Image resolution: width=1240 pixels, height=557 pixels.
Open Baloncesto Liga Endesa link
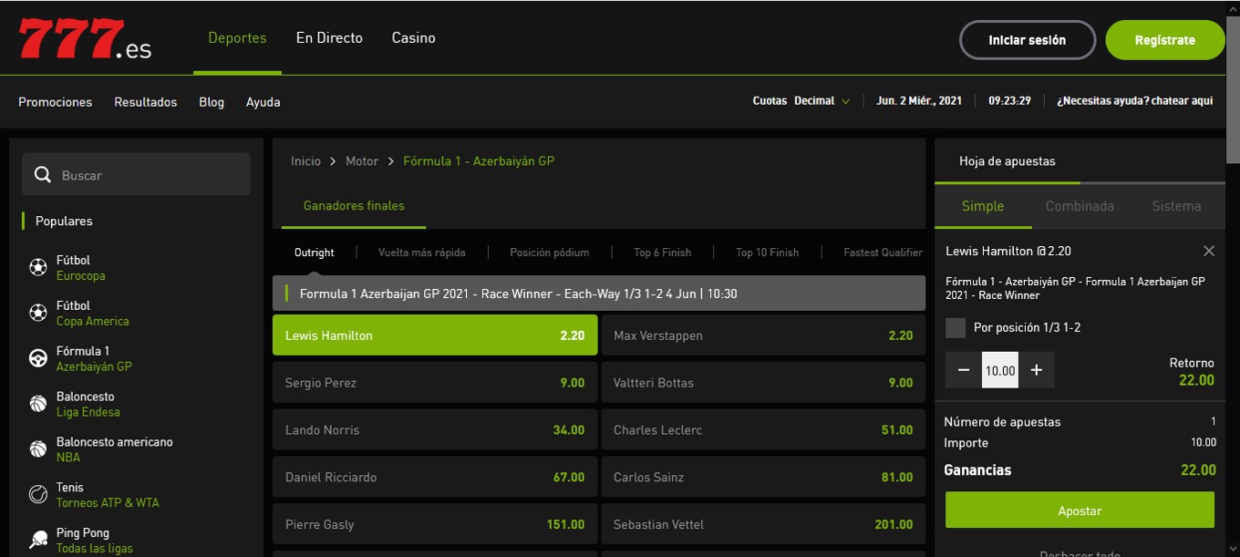click(x=88, y=404)
